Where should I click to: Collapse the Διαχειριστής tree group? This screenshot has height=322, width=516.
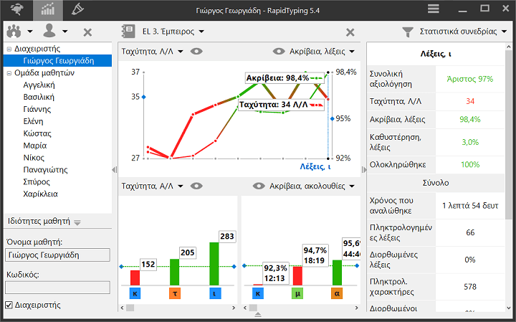(x=9, y=49)
